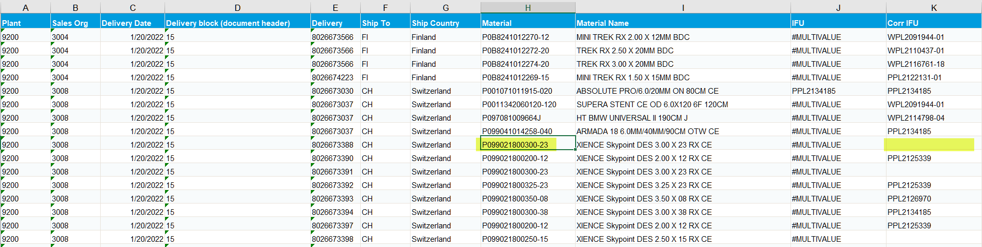
Task: Click highlighted cell P099021800300-23 for delivery 8026673388
Action: click(528, 144)
